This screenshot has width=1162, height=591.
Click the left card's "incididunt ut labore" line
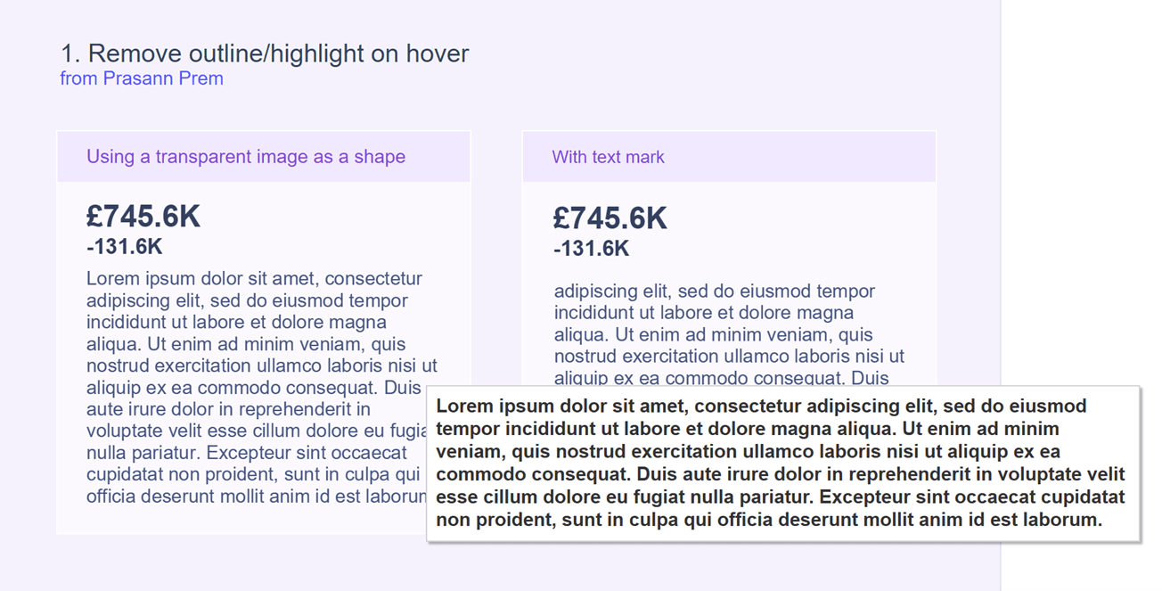point(236,322)
